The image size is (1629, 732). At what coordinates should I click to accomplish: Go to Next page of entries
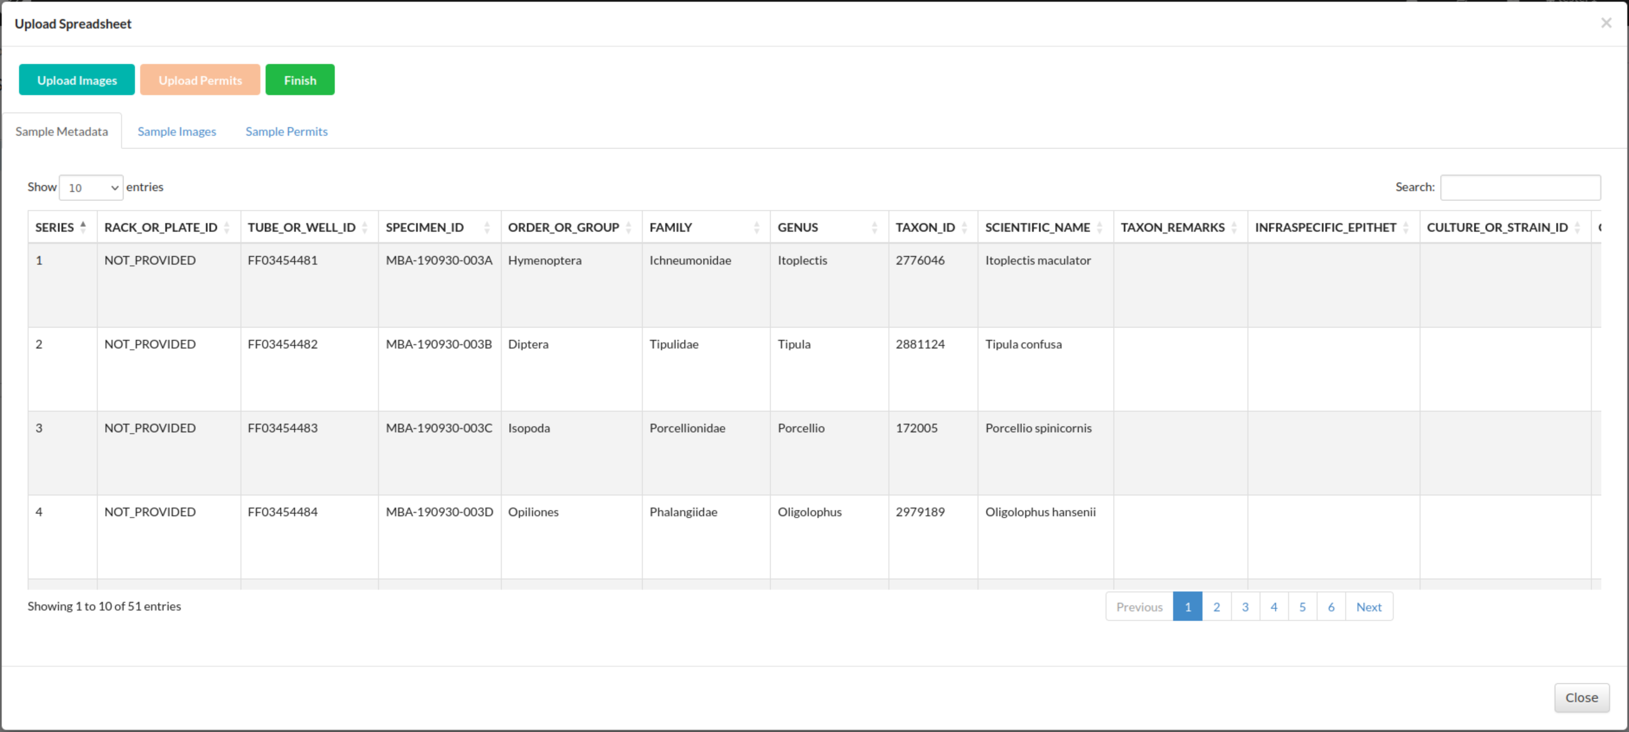click(1369, 606)
